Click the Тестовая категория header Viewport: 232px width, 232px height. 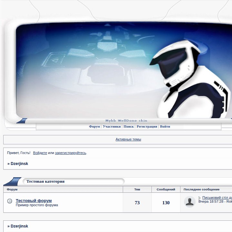click(45, 181)
